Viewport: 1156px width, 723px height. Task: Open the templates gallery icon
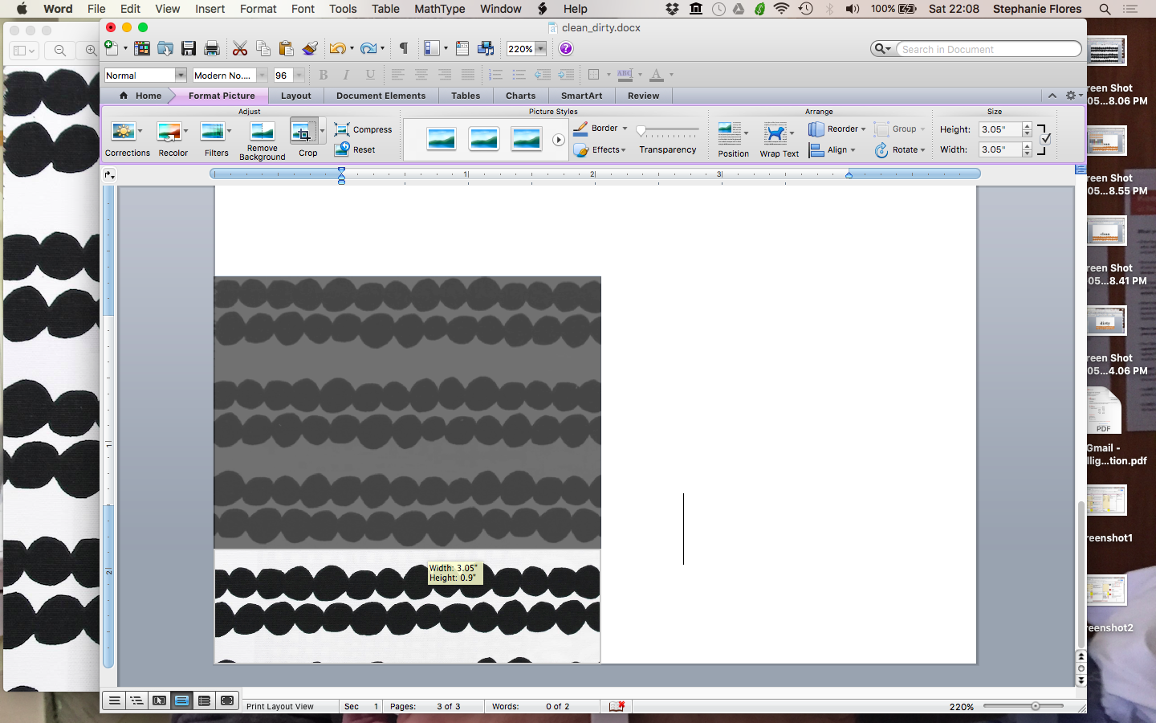pos(142,48)
